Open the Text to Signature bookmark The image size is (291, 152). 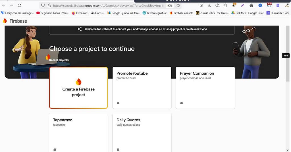[x=155, y=13]
